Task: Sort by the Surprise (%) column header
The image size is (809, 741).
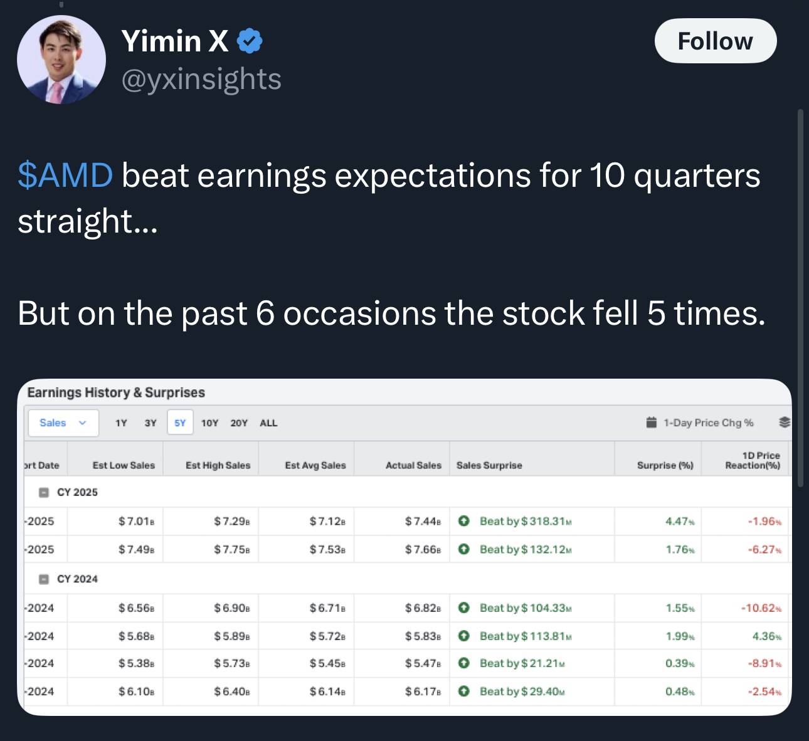Action: tap(665, 465)
